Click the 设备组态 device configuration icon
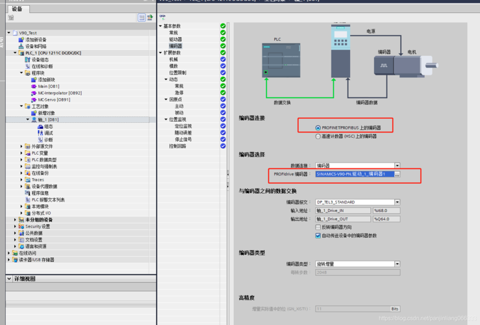480x325 pixels. 27,60
